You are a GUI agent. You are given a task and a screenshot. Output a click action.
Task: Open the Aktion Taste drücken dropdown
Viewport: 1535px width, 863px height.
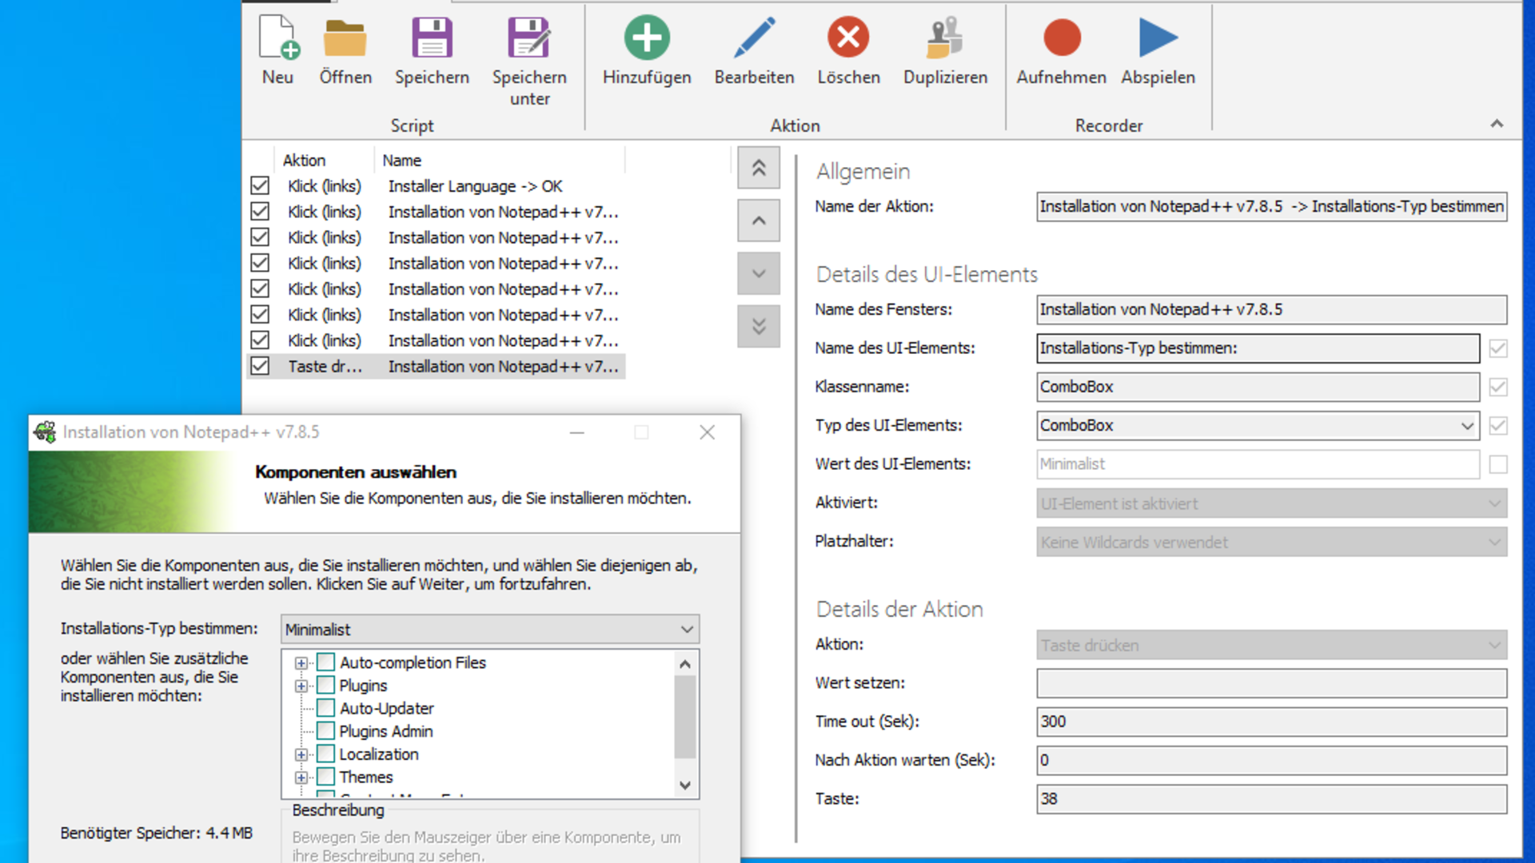[1271, 645]
